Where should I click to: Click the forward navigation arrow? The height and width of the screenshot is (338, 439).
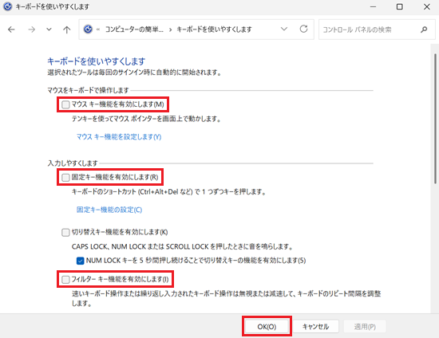[x=32, y=29]
